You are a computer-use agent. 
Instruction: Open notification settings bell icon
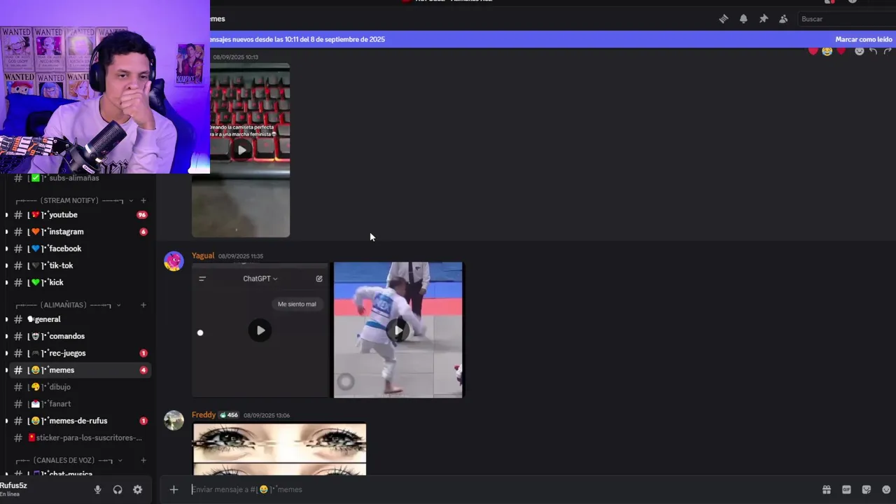click(743, 19)
